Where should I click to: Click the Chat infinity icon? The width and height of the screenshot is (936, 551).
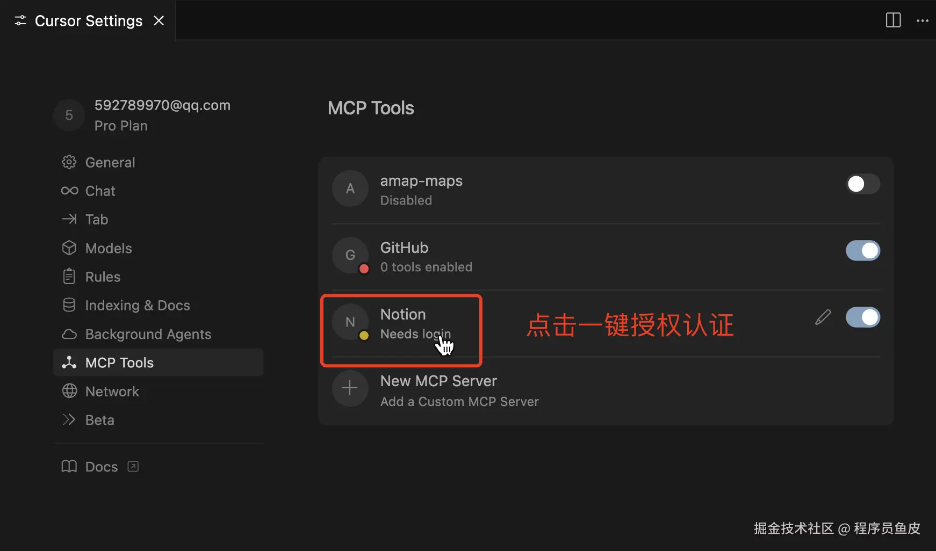pos(69,191)
